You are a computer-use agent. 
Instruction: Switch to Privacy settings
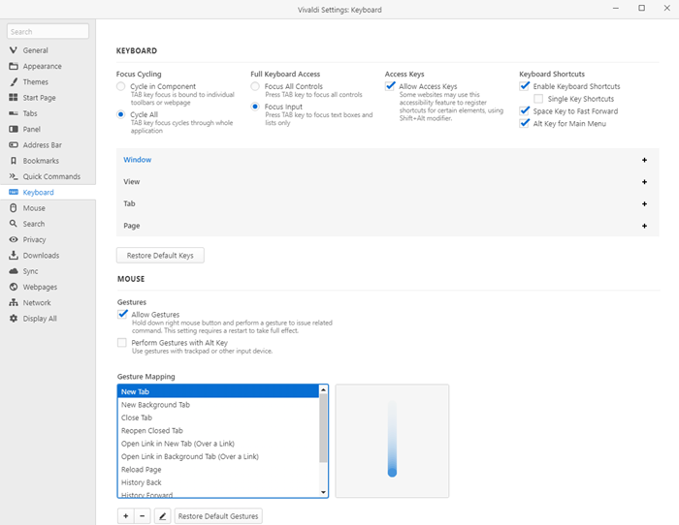[48, 239]
